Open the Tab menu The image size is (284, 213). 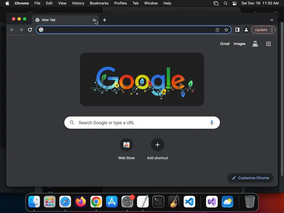pos(135,3)
